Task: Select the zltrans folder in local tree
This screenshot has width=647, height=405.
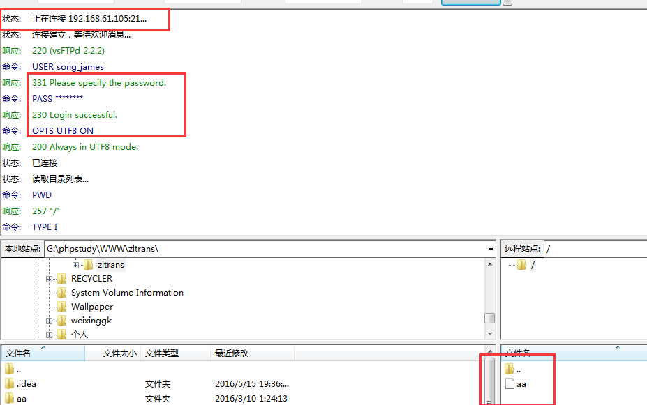Action: 110,265
